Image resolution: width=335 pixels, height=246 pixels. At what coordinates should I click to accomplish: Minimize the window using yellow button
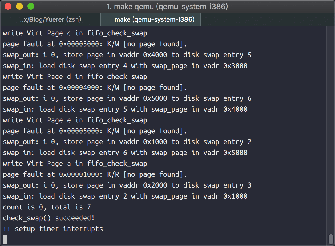coord(19,6)
